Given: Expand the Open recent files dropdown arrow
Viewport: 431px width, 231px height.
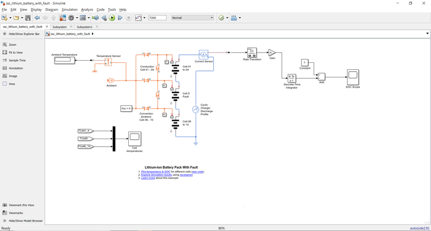Looking at the screenshot, I should (22, 18).
